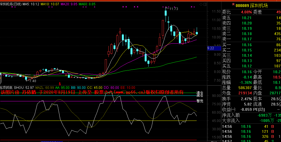
Task: Click the red R marker before stock code 000089
Action: pyautogui.click(x=233, y=4)
